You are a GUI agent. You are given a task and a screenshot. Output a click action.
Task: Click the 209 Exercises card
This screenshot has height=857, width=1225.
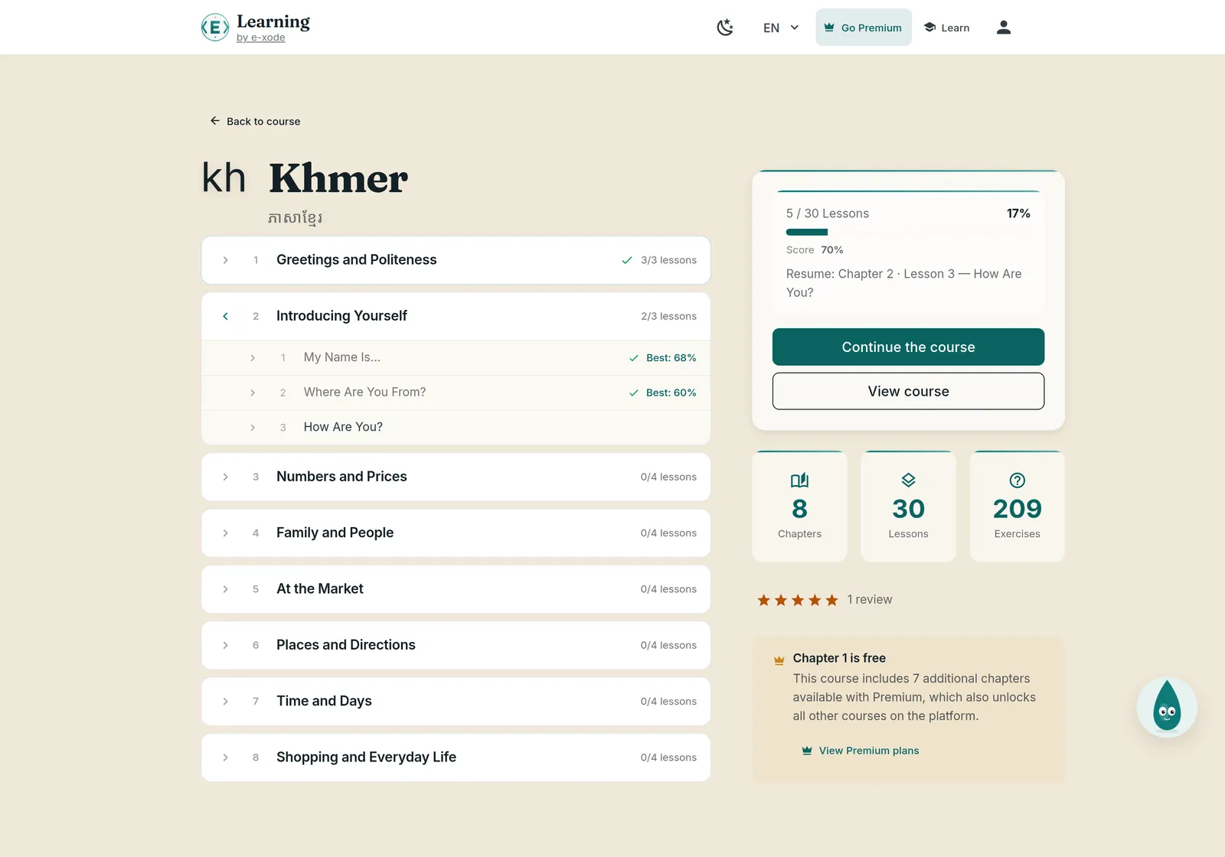[x=1017, y=506]
